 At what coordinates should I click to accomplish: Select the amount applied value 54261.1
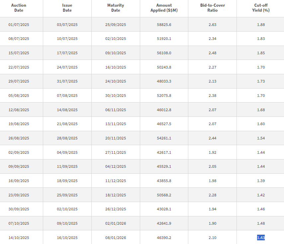point(164,138)
